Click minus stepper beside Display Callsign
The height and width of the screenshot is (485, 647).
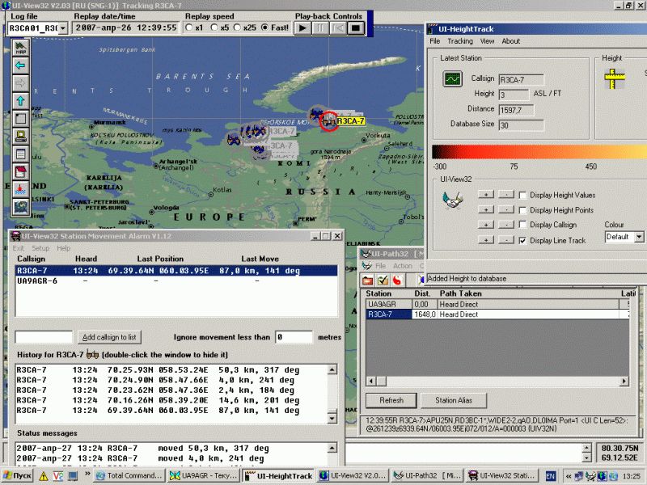506,225
